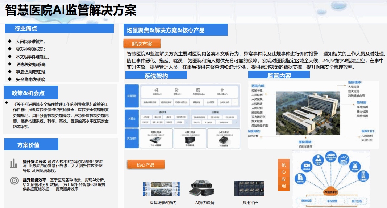
Task: Select the siren alert circle icon
Action: pyautogui.click(x=355, y=166)
